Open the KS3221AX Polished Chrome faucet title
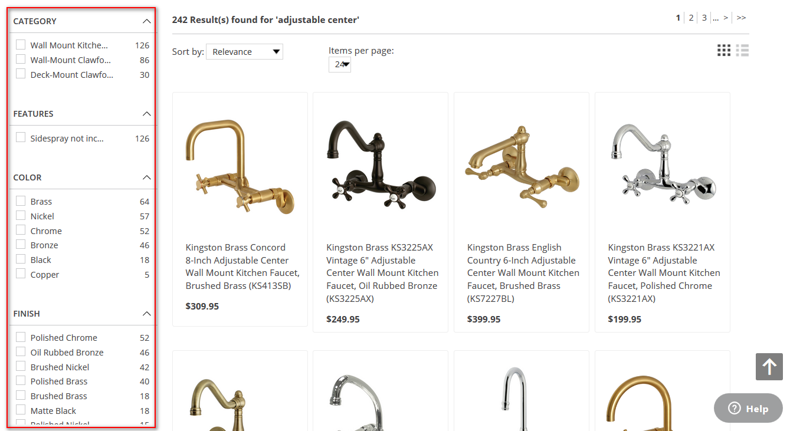The image size is (790, 431). coord(664,273)
